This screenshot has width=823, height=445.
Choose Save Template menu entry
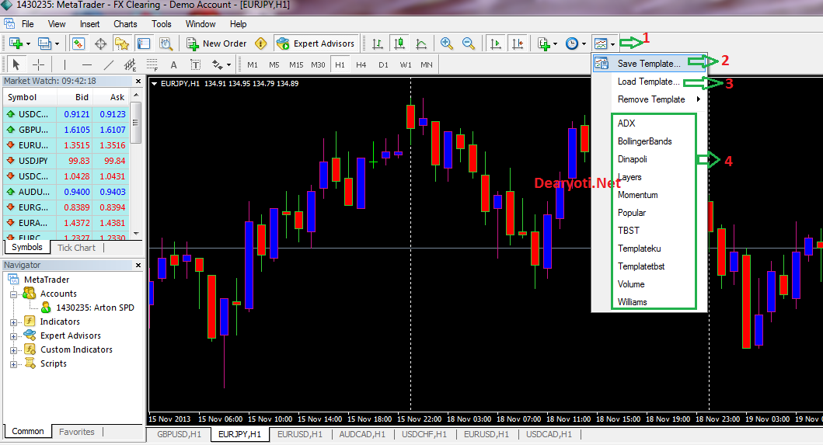coord(650,64)
